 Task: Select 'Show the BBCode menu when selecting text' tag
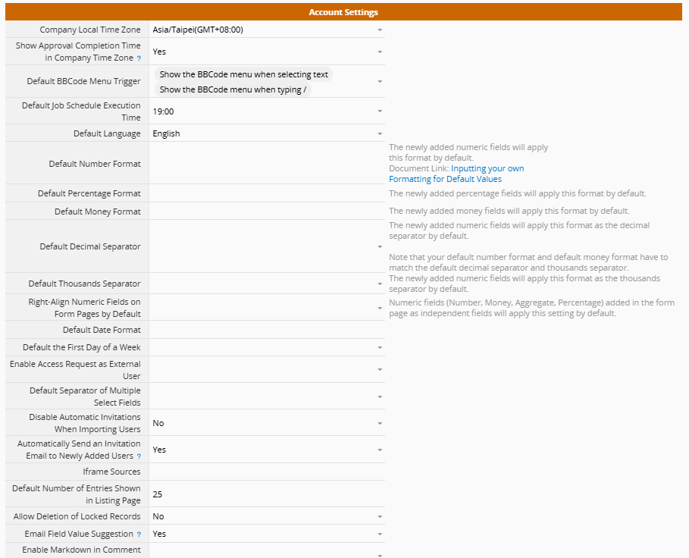click(243, 75)
